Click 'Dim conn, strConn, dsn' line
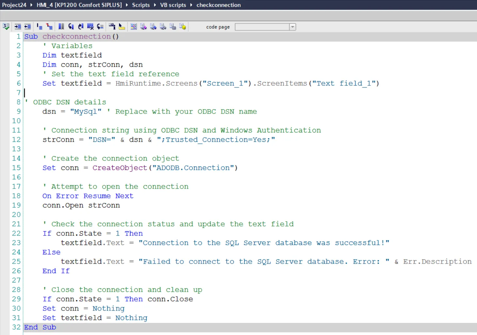The height and width of the screenshot is (335, 477). tap(93, 65)
